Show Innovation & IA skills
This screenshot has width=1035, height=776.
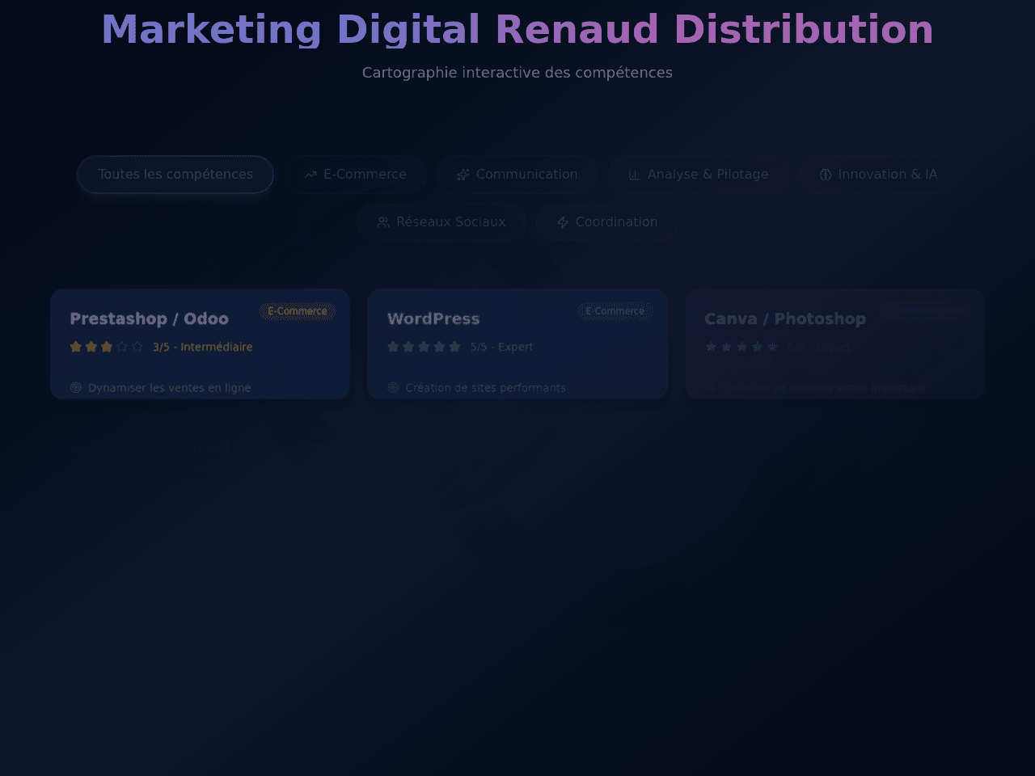click(x=878, y=175)
